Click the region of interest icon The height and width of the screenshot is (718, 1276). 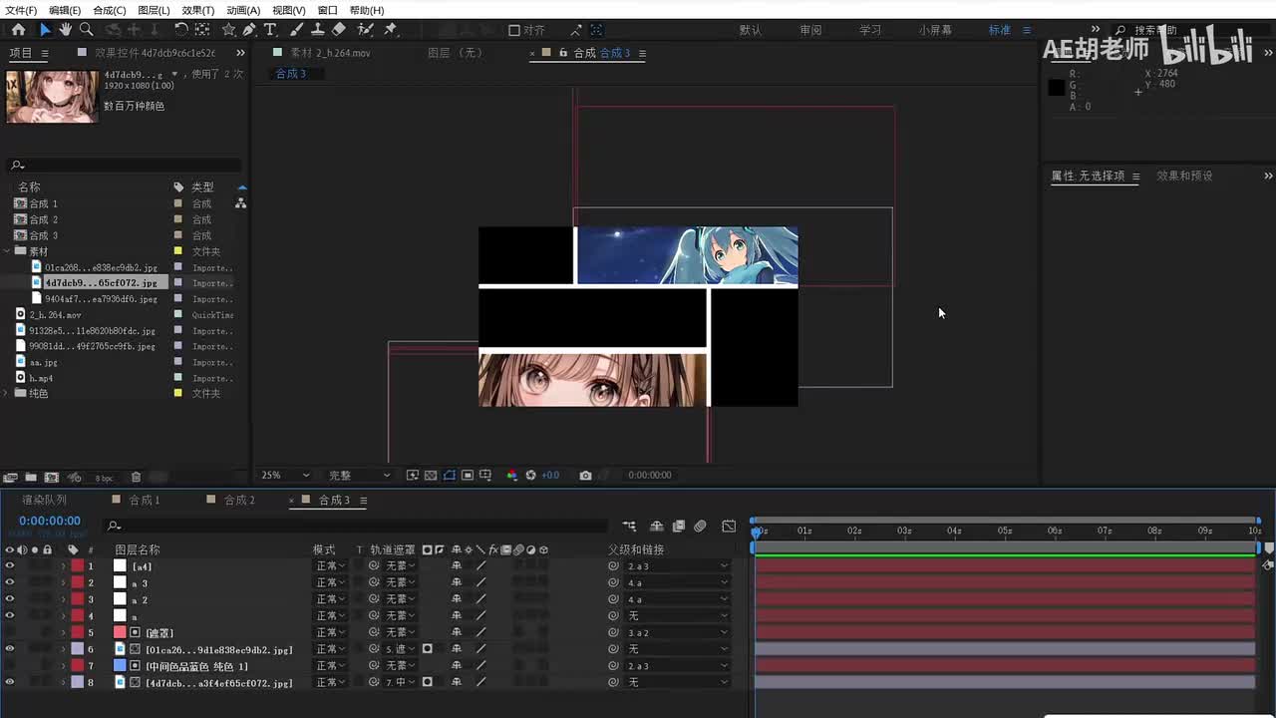point(468,476)
